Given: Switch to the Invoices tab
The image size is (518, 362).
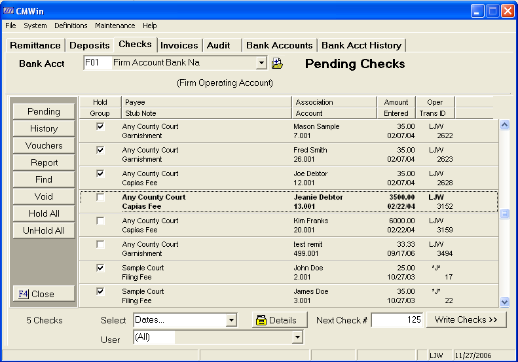Looking at the screenshot, I should pos(179,45).
